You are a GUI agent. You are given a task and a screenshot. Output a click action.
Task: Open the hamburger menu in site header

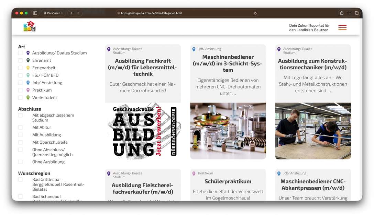click(342, 28)
